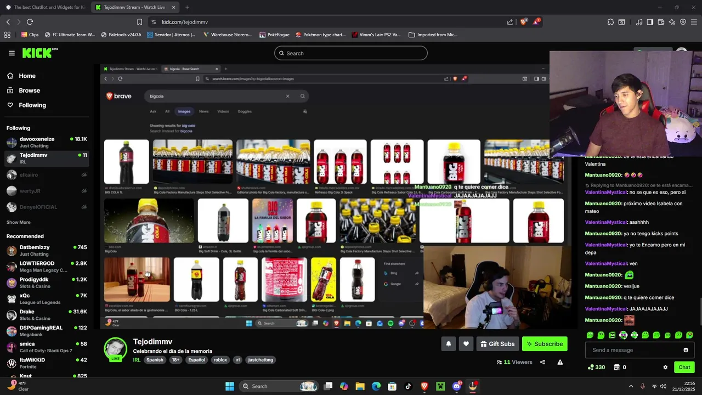Viewport: 702px width, 395px height.
Task: Open Imported from Mic... bookmarks folder
Action: [x=433, y=35]
